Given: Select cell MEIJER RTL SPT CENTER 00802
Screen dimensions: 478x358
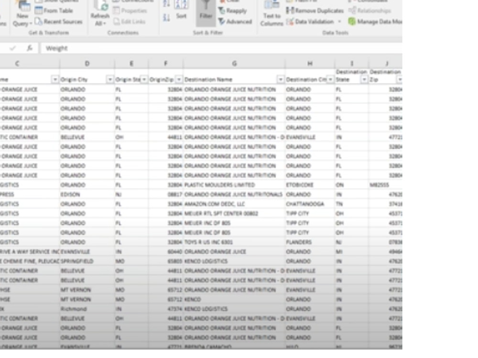Looking at the screenshot, I should coord(234,213).
